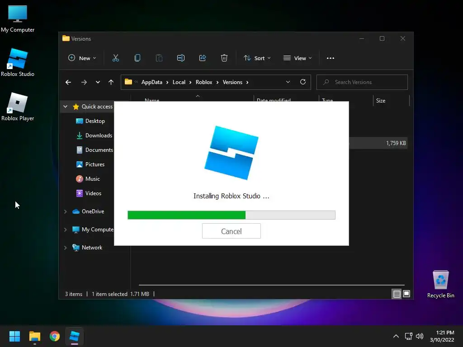This screenshot has width=463, height=347.
Task: Click the 1,759 KB size cell
Action: coord(396,143)
